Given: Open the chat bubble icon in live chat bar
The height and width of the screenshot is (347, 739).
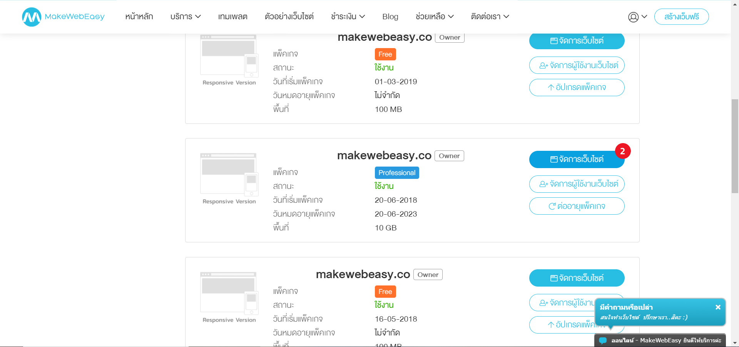Looking at the screenshot, I should click(604, 340).
